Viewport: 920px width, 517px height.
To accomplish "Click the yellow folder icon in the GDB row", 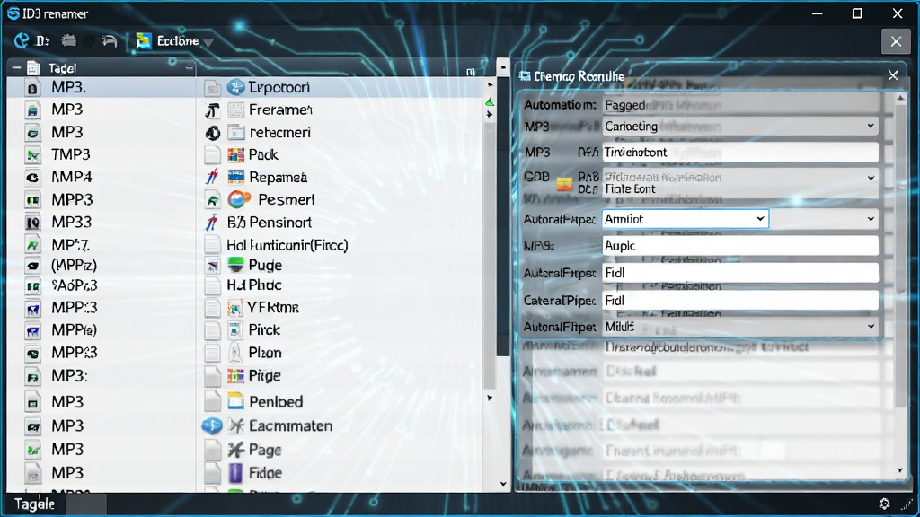I will pos(564,184).
